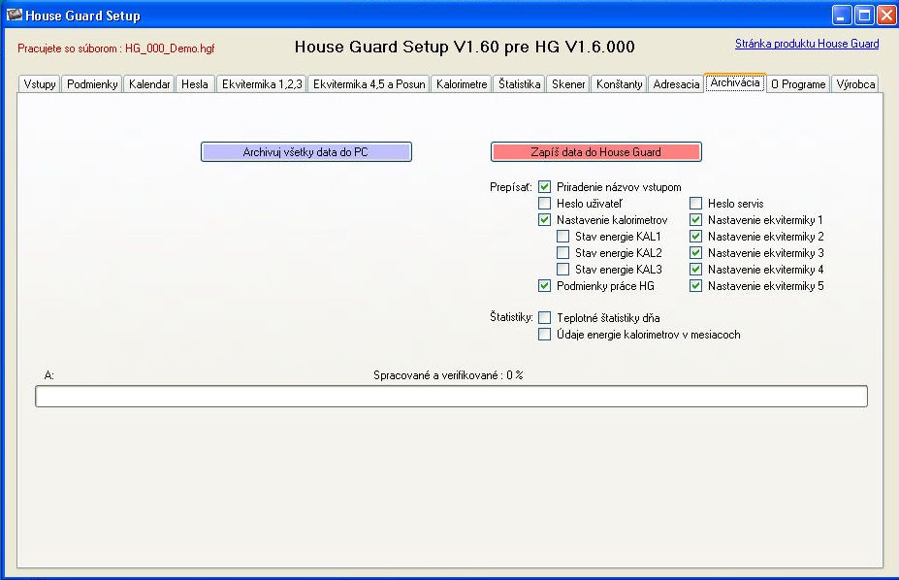This screenshot has width=899, height=580.
Task: Switch to Ekvitermika 4,5 a Posun tab
Action: point(369,84)
